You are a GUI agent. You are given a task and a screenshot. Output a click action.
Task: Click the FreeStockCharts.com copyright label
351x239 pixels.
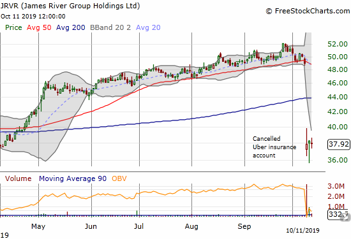[x=308, y=11]
